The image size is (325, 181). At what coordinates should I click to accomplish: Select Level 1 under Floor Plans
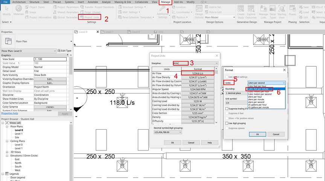coord(18,134)
